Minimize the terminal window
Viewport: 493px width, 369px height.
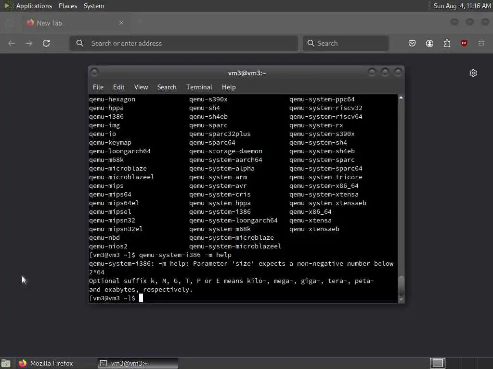372,73
